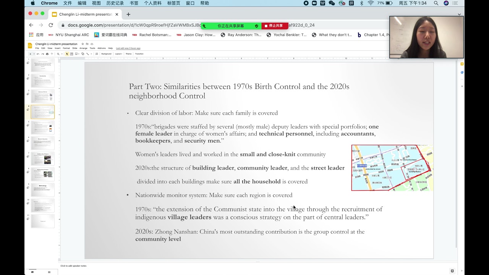Open the Layout dropdown
The width and height of the screenshot is (489, 275).
click(118, 54)
